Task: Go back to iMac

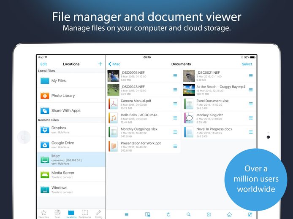Action: tap(114, 64)
